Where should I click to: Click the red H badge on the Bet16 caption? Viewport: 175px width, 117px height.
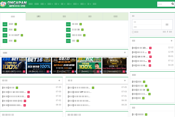48,71
